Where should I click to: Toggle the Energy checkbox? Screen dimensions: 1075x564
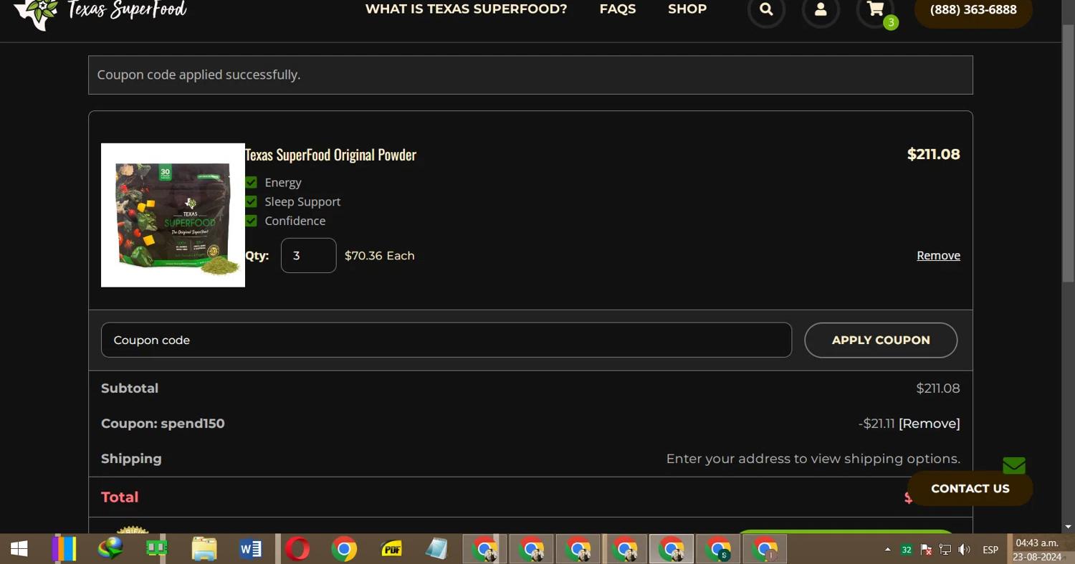251,182
